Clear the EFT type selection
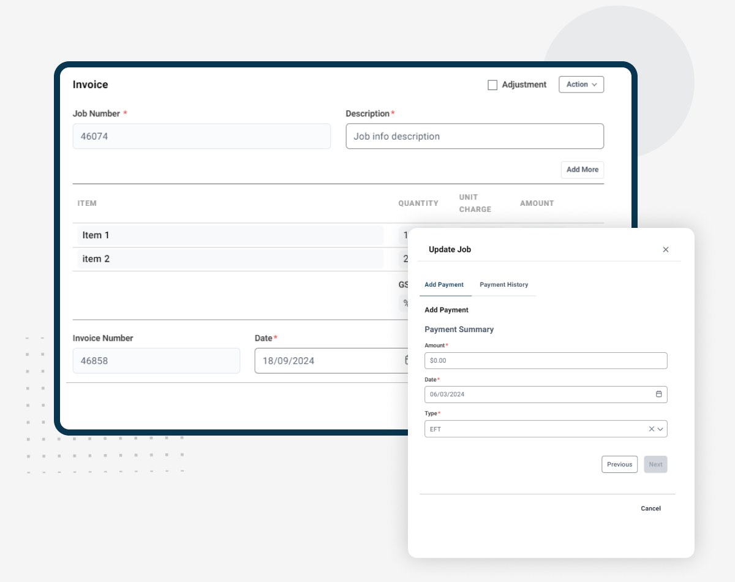This screenshot has height=582, width=735. click(x=651, y=429)
